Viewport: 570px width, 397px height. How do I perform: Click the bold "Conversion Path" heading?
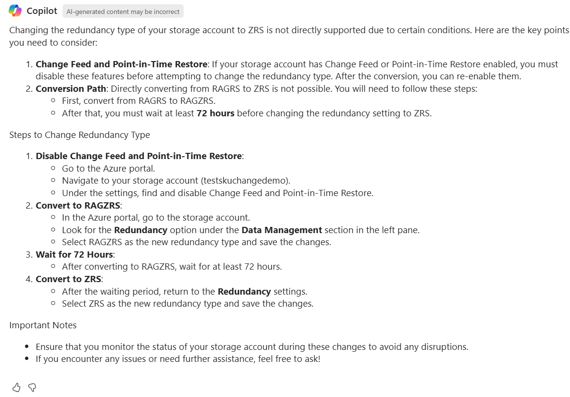(71, 88)
